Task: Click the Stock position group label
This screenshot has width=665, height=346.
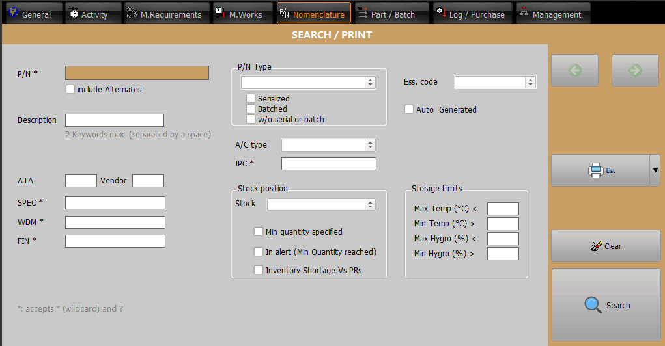Action: coord(262,189)
